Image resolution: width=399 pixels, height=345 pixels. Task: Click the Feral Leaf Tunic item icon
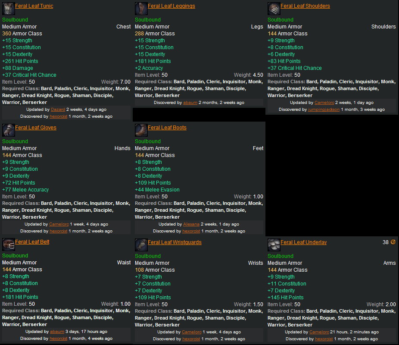click(8, 8)
